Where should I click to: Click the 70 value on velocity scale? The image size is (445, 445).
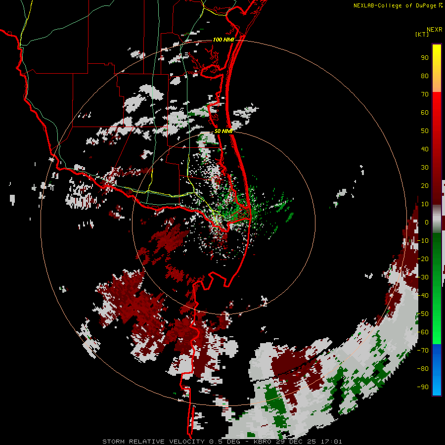(425, 94)
